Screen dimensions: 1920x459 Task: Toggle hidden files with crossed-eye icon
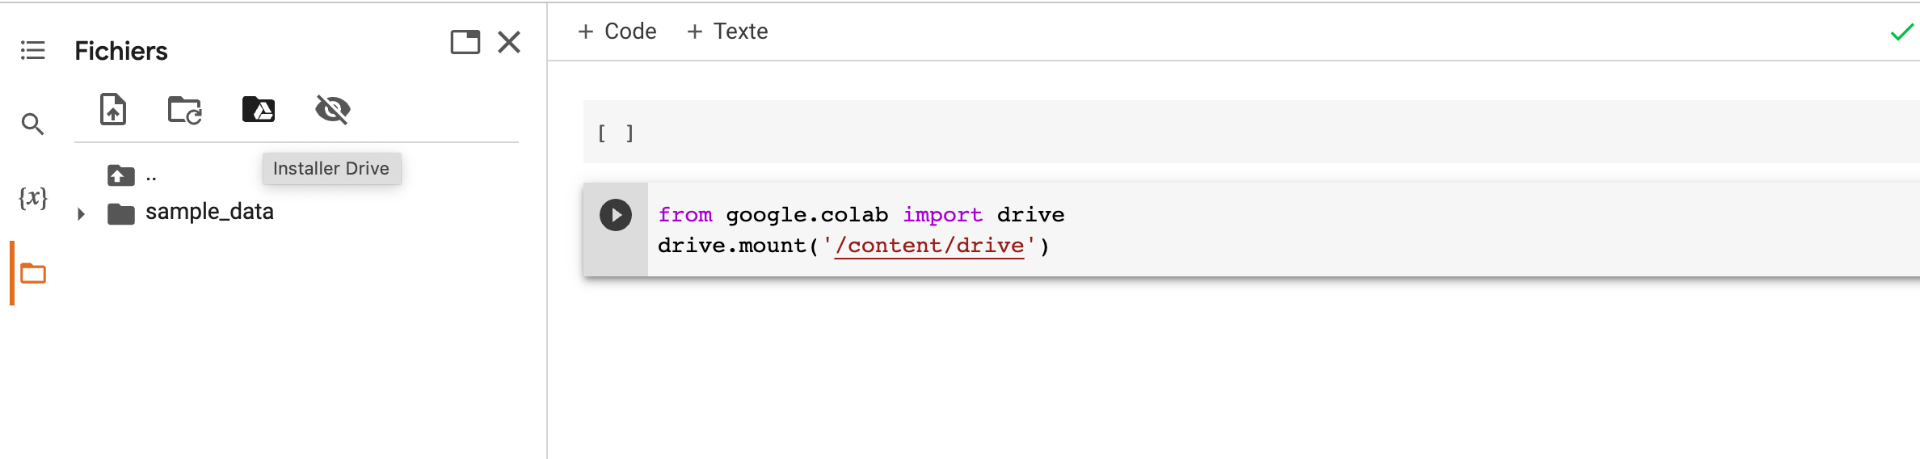[333, 109]
